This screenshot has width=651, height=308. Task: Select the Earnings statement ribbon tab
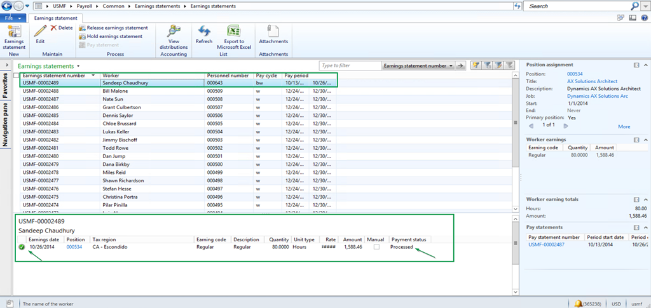click(55, 18)
